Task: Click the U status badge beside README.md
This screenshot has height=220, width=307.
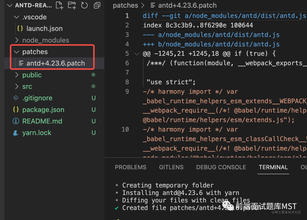Action: point(94,121)
